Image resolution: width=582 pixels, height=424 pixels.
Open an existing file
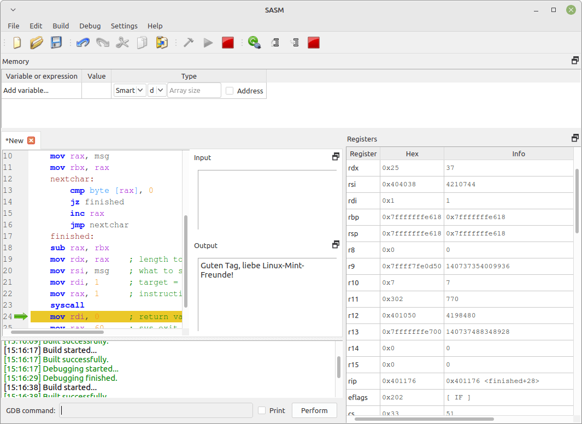click(x=36, y=42)
